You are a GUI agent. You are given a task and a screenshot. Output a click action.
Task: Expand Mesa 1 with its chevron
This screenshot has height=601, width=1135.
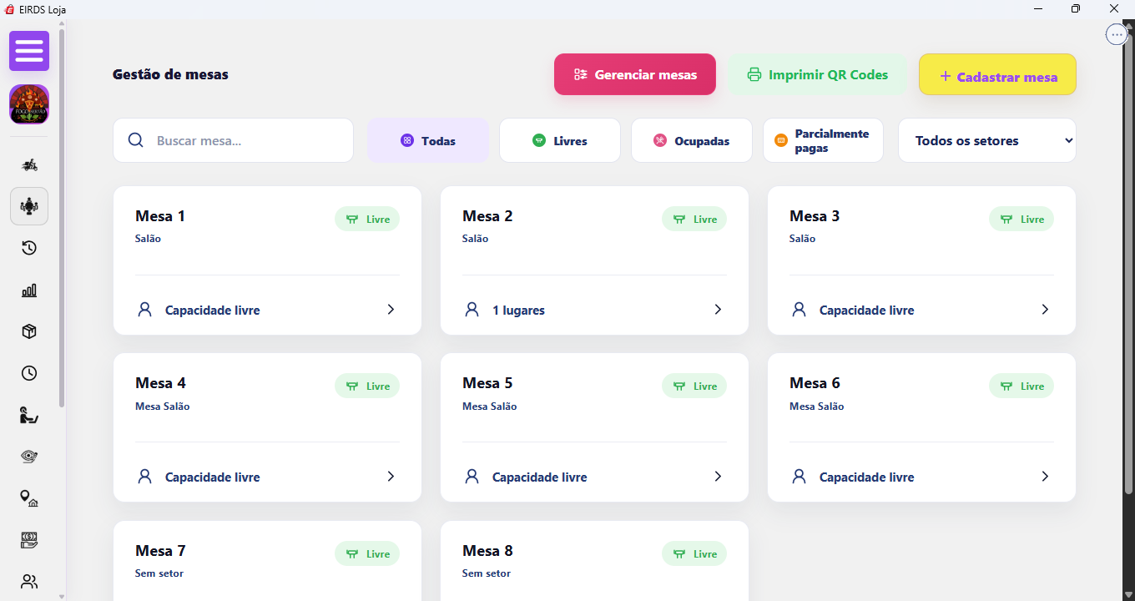point(391,310)
